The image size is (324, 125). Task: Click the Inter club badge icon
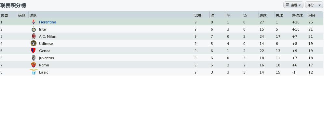34,29
